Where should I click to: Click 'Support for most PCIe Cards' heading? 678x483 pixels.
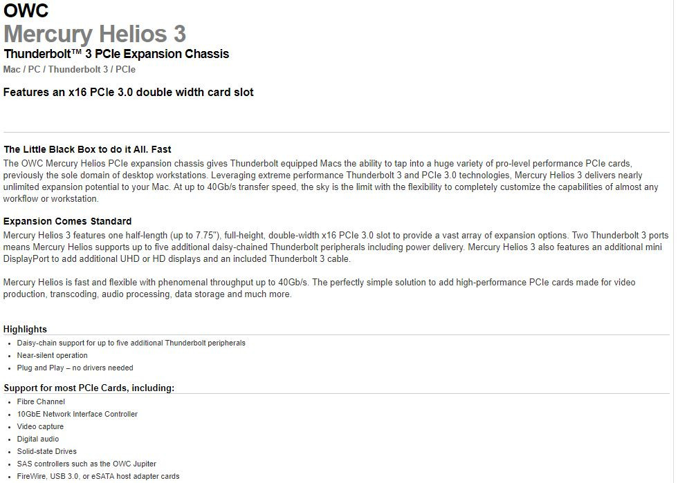coord(89,388)
